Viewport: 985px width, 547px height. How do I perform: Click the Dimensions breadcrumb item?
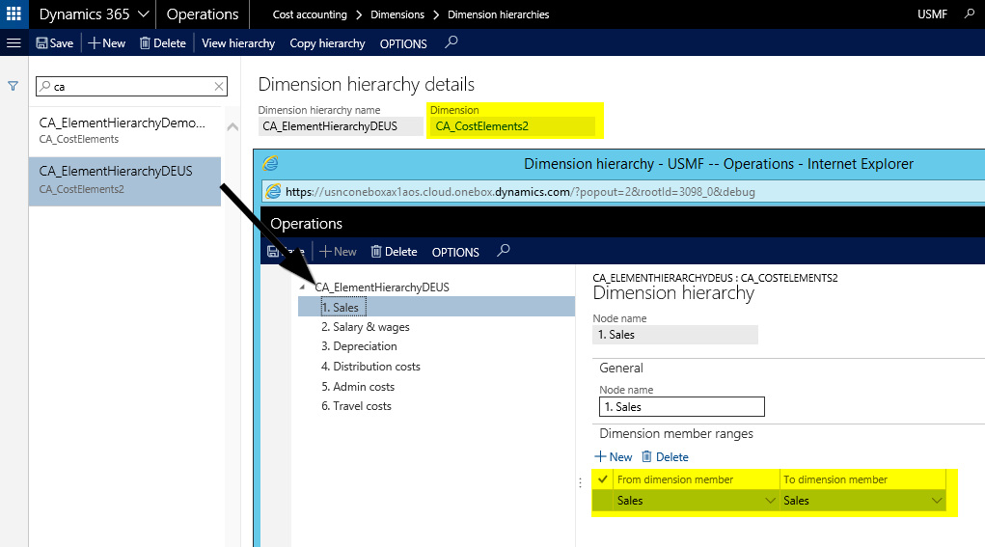(x=397, y=14)
